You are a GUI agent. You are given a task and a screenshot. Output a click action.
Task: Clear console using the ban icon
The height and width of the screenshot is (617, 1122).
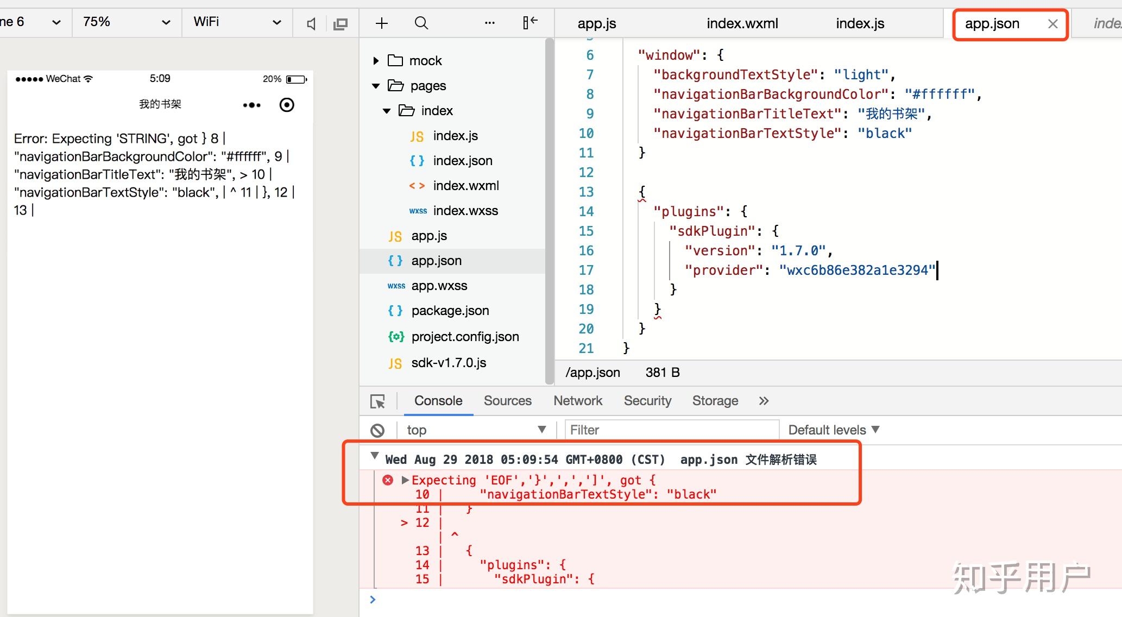(x=377, y=430)
